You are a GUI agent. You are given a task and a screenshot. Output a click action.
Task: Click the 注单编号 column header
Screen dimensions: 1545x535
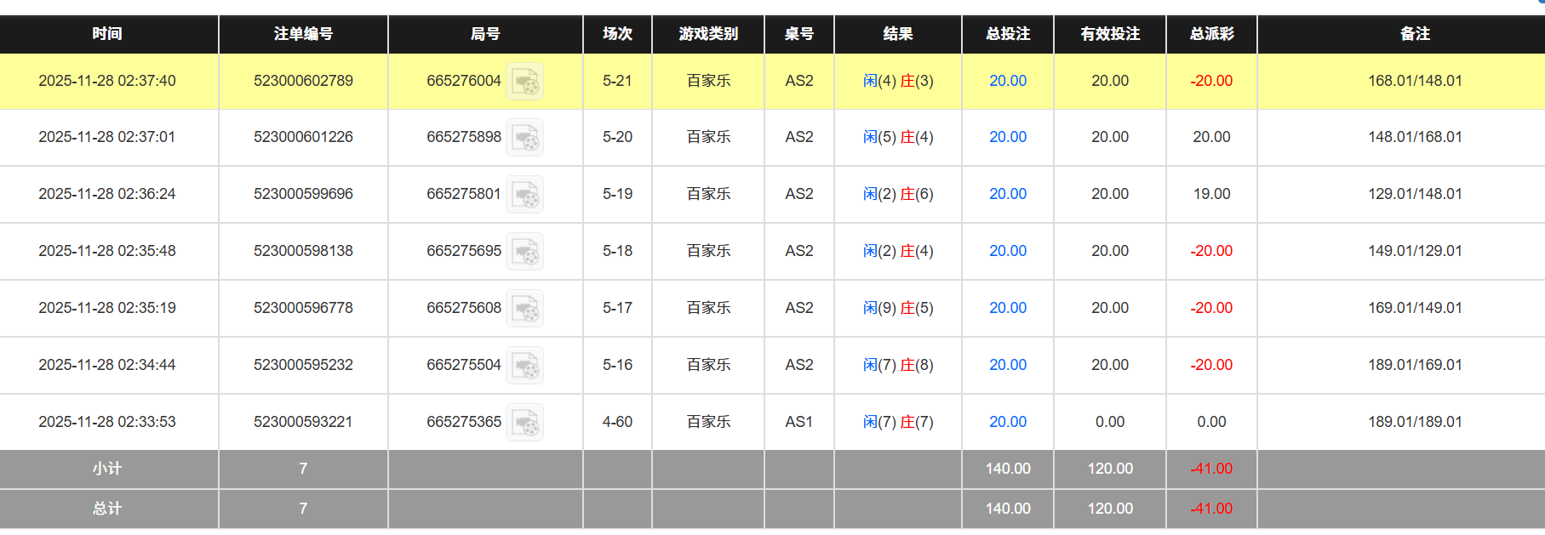[303, 34]
